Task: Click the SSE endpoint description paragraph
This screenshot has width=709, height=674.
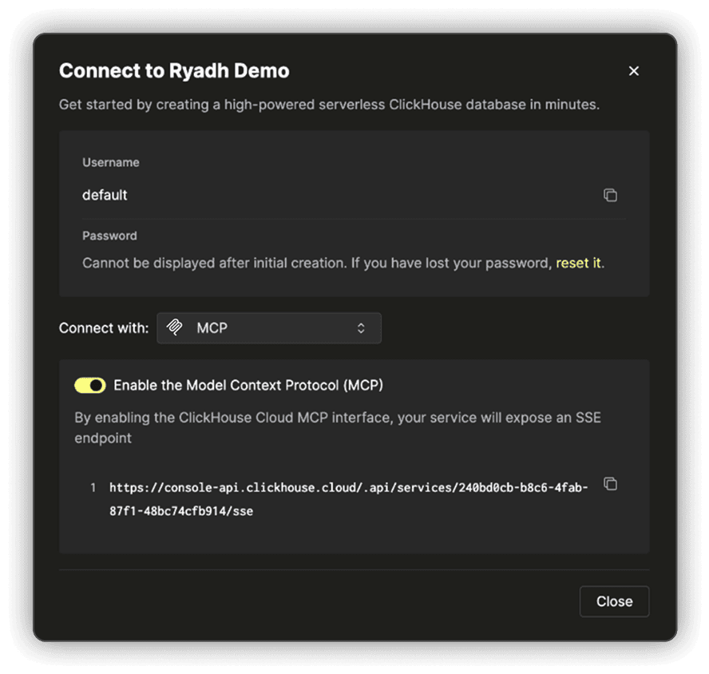Action: click(338, 427)
